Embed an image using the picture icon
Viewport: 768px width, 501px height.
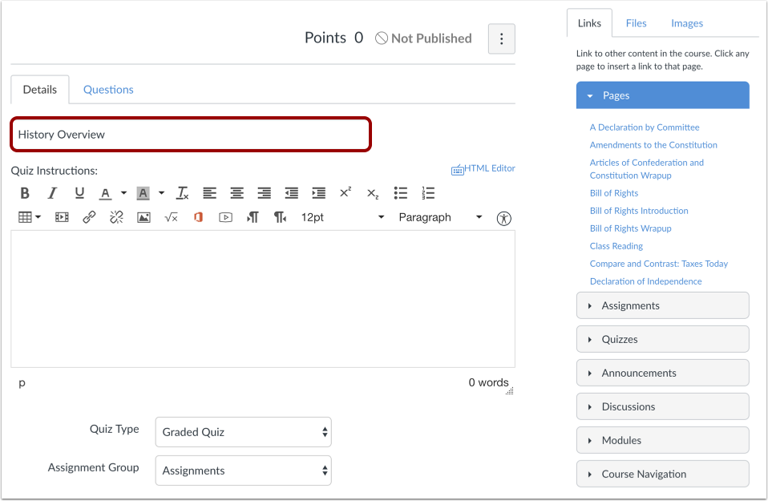pos(143,217)
